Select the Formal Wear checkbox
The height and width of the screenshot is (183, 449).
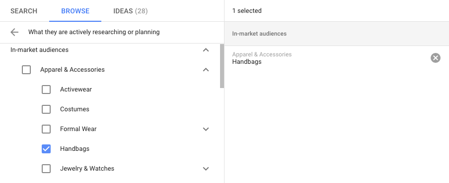(x=46, y=129)
